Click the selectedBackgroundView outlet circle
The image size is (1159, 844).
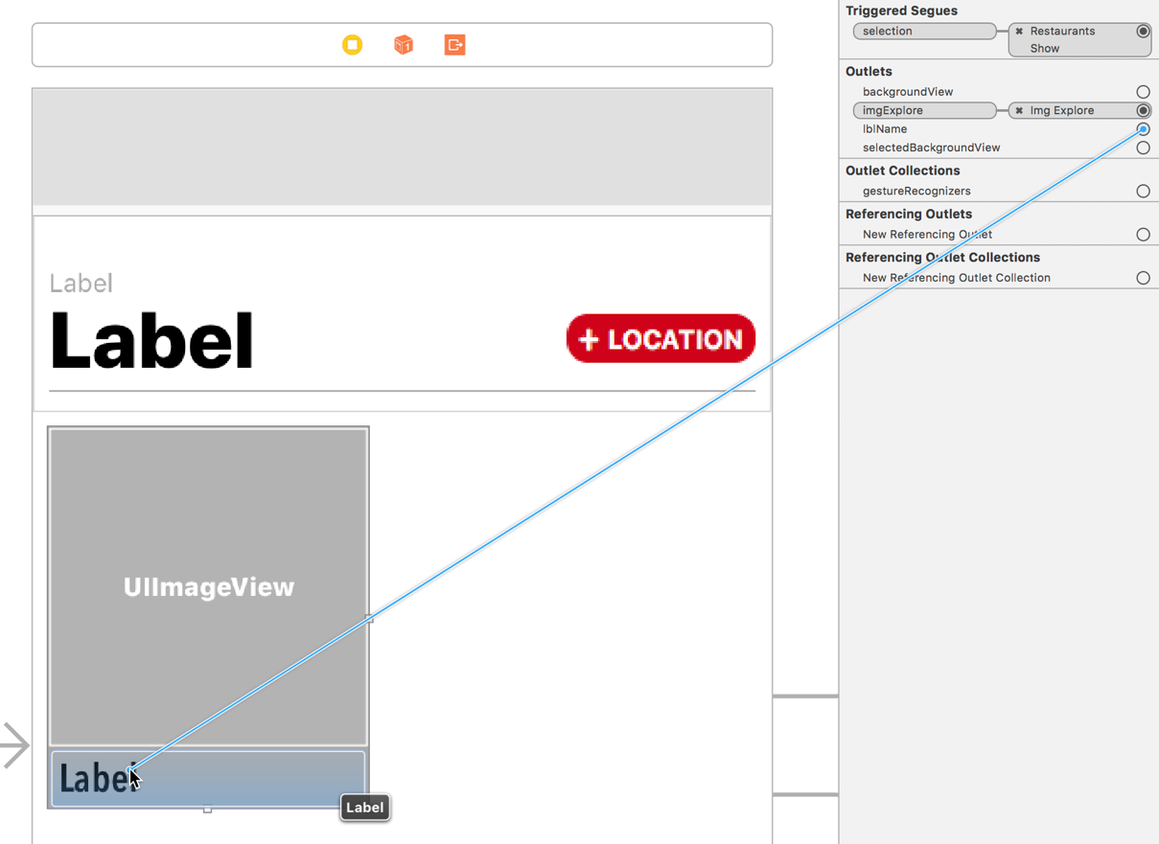pos(1143,148)
